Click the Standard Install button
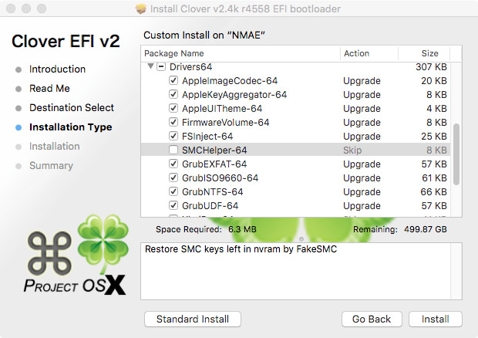Screen dimensions: 478x338 tap(193, 319)
